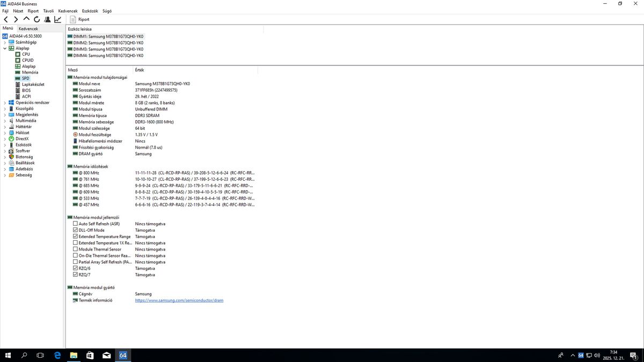
Task: Select CPUID tree node
Action: [27, 60]
